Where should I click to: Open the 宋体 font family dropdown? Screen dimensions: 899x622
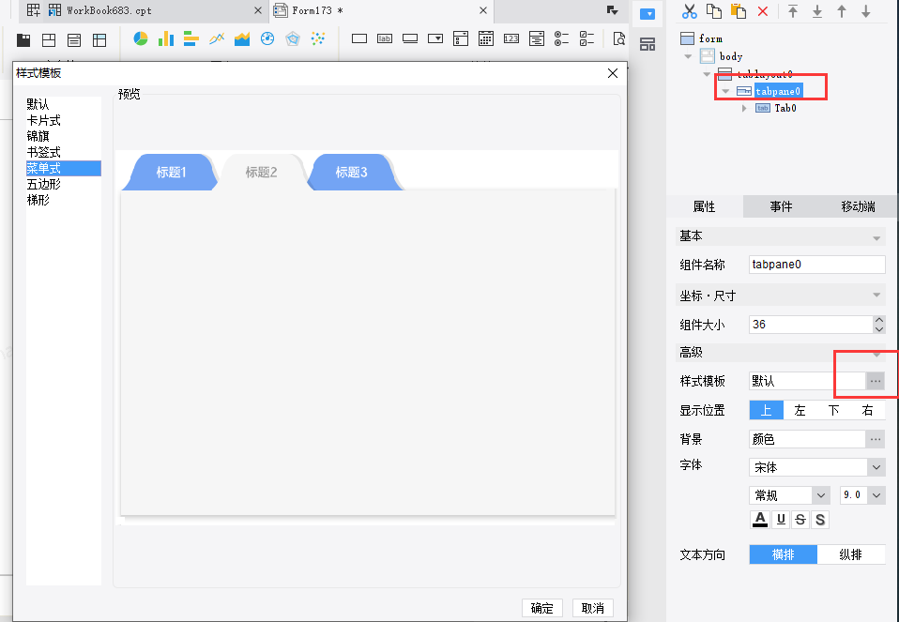(x=816, y=467)
